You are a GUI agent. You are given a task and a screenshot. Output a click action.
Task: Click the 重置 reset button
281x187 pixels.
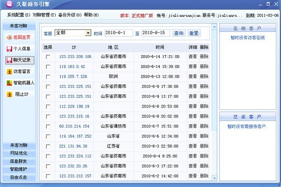[x=193, y=33]
